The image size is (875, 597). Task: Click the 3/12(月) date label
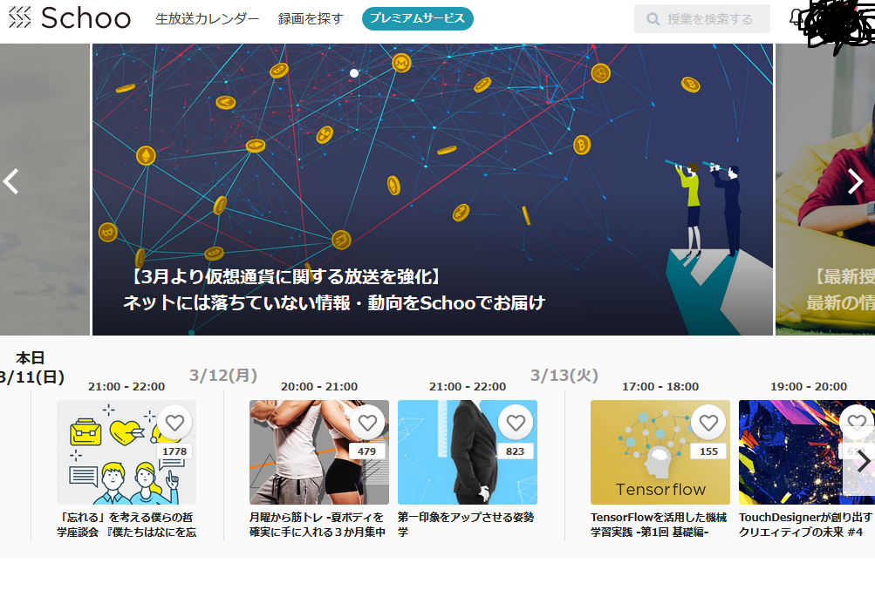(x=223, y=375)
